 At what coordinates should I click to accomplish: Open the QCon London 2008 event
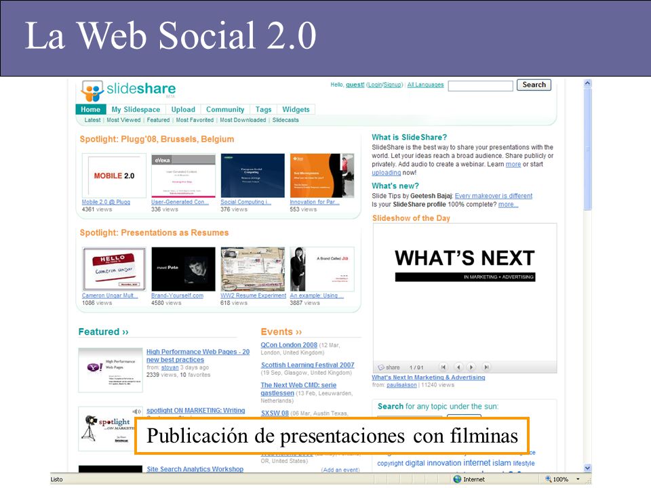tap(289, 345)
